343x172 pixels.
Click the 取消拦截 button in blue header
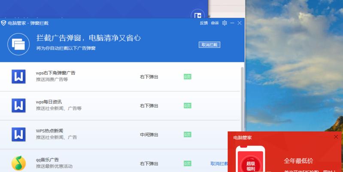[209, 45]
